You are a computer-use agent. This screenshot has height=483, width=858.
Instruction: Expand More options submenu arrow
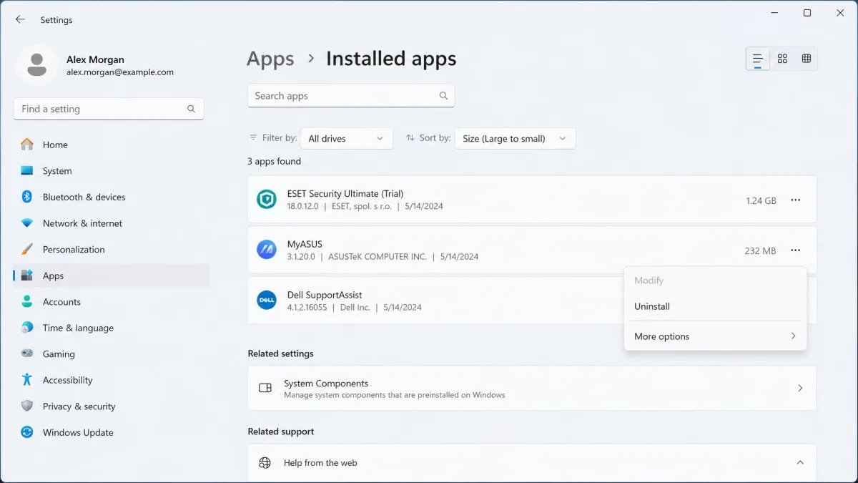[793, 336]
